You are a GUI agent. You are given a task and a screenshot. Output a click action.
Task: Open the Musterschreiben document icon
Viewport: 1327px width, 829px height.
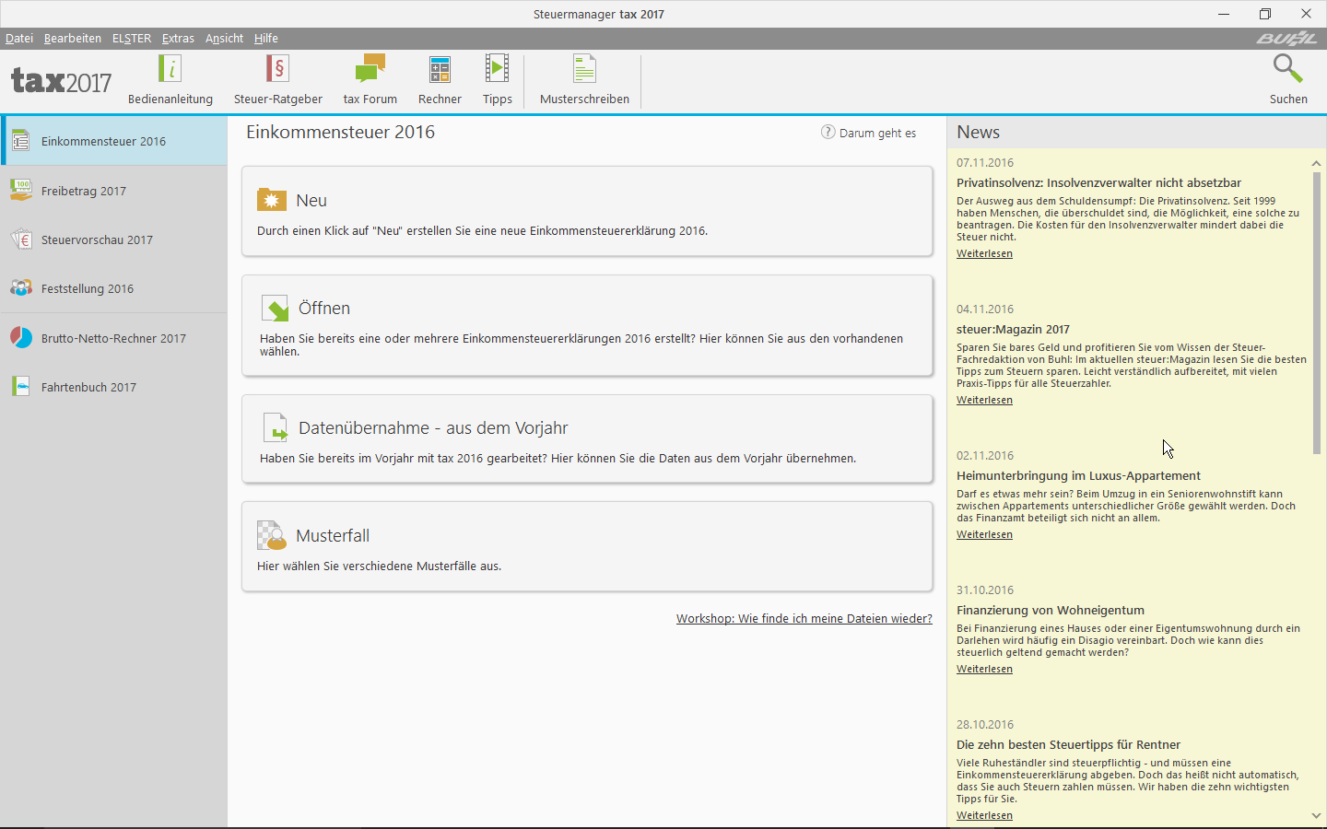click(584, 69)
